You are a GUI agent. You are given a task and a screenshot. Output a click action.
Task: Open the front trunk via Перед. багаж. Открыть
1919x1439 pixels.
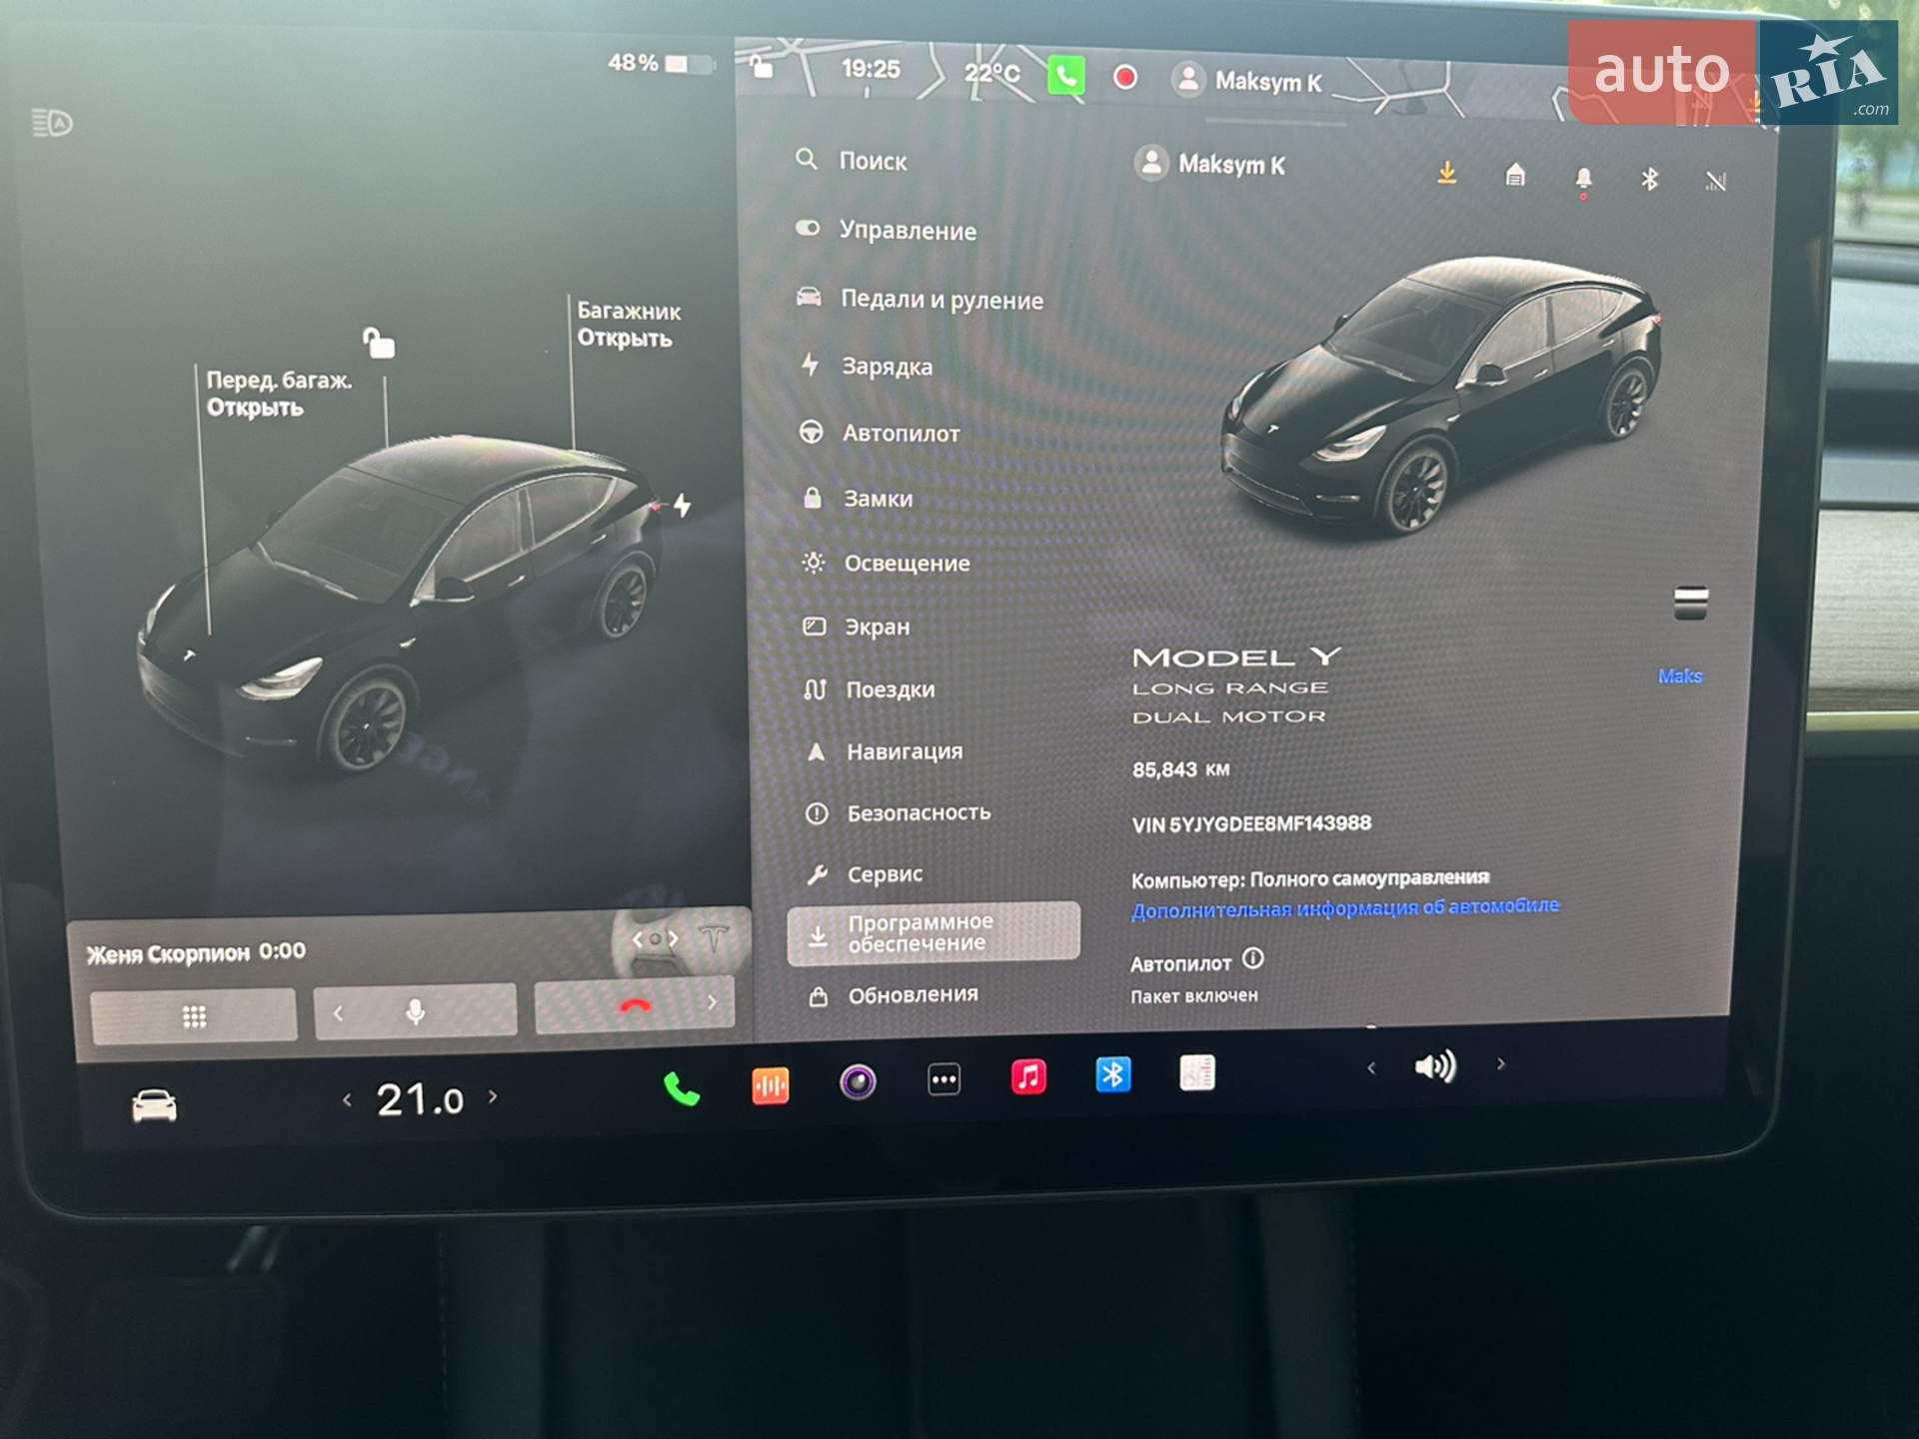[x=279, y=394]
